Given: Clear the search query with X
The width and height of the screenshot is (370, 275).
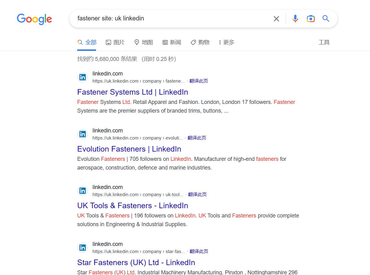Looking at the screenshot, I should click(x=276, y=19).
